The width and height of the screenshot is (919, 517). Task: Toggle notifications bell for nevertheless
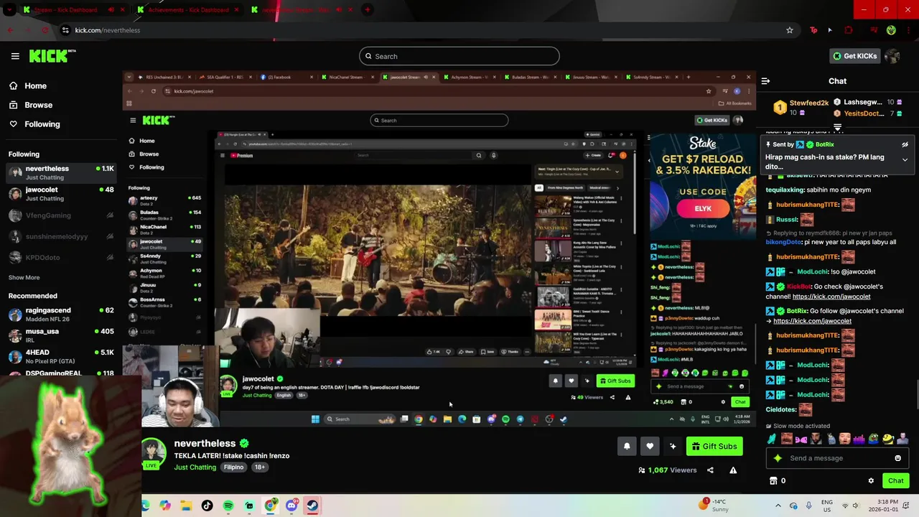click(627, 446)
